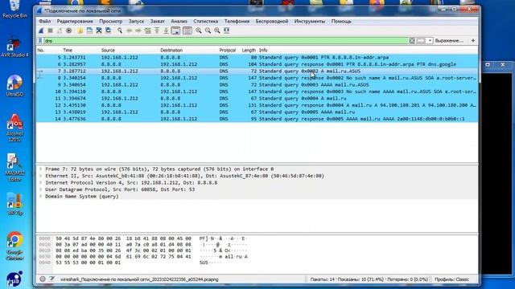The height and width of the screenshot is (289, 515).
Task: Open the Инструменты menu
Action: click(x=310, y=22)
